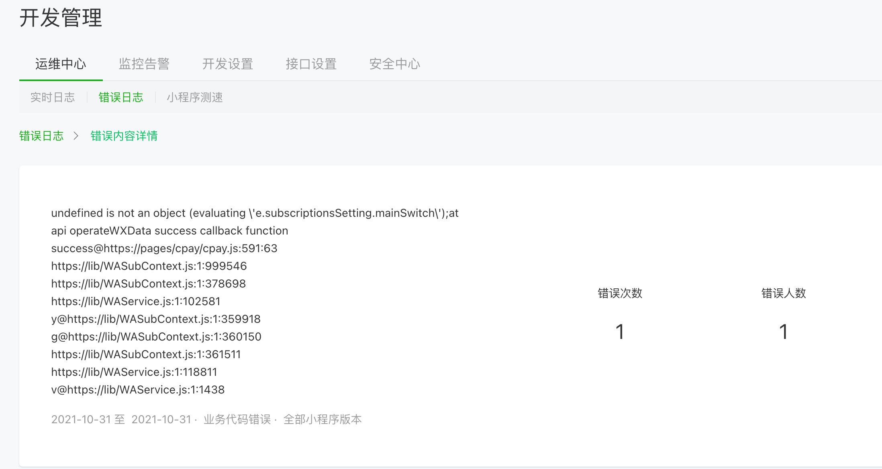The height and width of the screenshot is (469, 882).
Task: Click the 错误内容详情 breadcrumb item
Action: [124, 136]
